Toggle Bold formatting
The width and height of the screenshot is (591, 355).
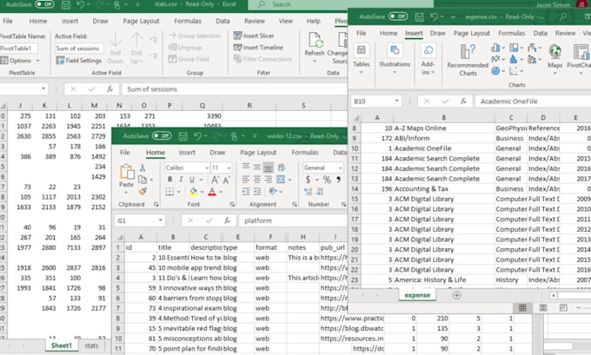pyautogui.click(x=169, y=180)
